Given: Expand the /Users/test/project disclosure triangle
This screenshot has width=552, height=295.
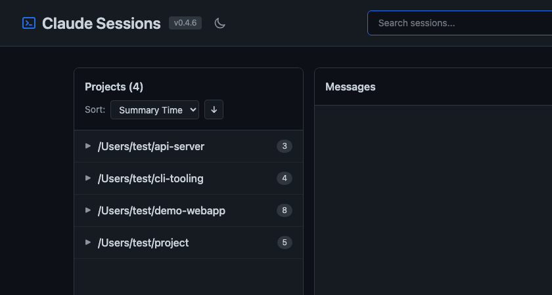Looking at the screenshot, I should pos(88,243).
